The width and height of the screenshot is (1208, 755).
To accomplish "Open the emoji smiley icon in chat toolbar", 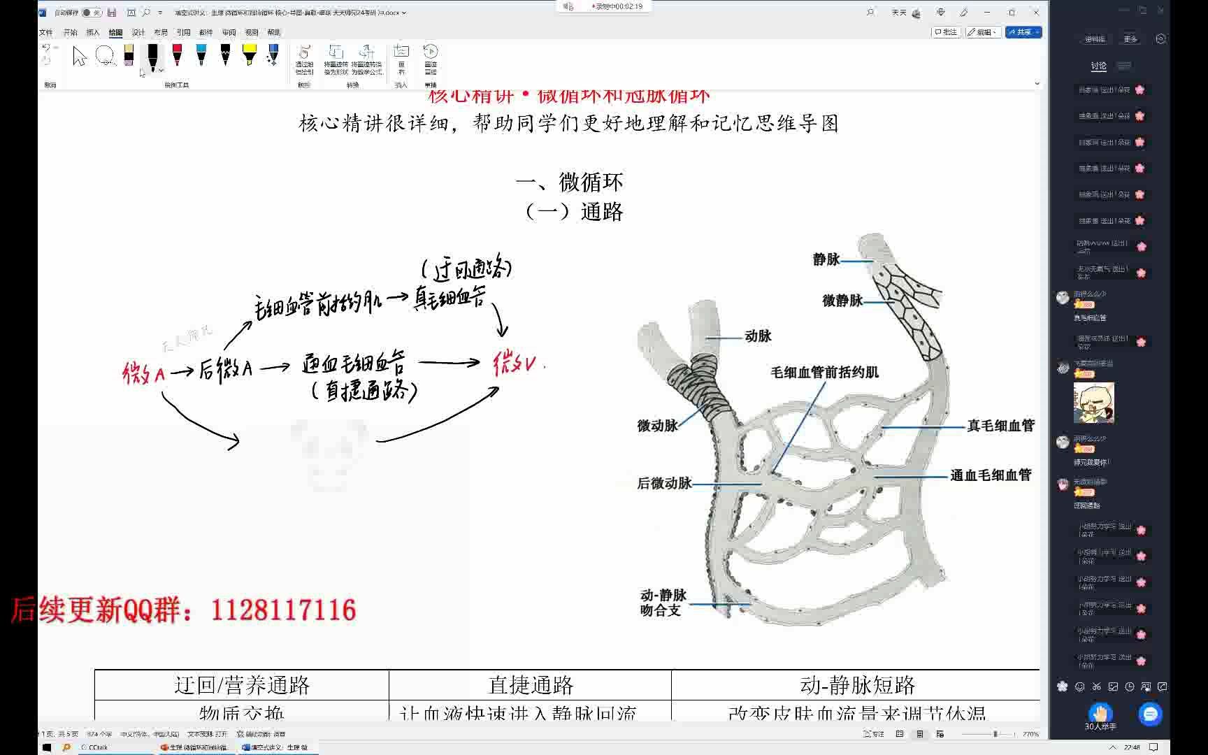I will (1079, 686).
